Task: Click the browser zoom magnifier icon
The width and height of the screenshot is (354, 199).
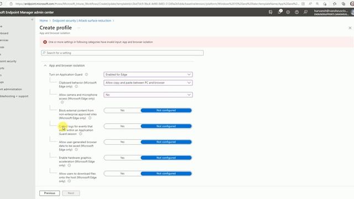Action: click(317, 4)
